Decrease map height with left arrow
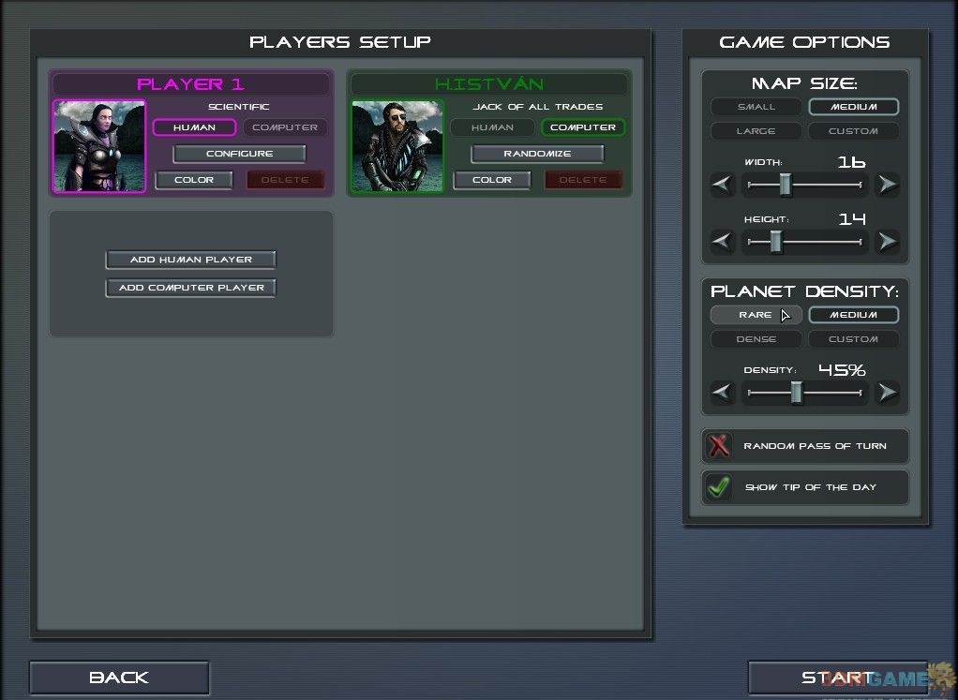The image size is (958, 700). 722,243
